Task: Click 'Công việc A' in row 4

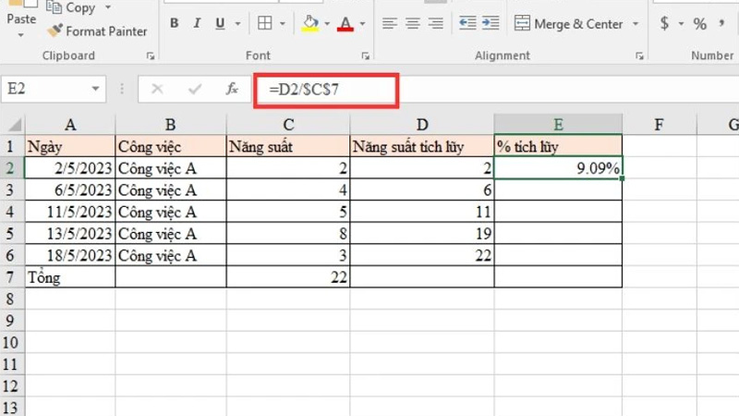Action: pos(171,212)
